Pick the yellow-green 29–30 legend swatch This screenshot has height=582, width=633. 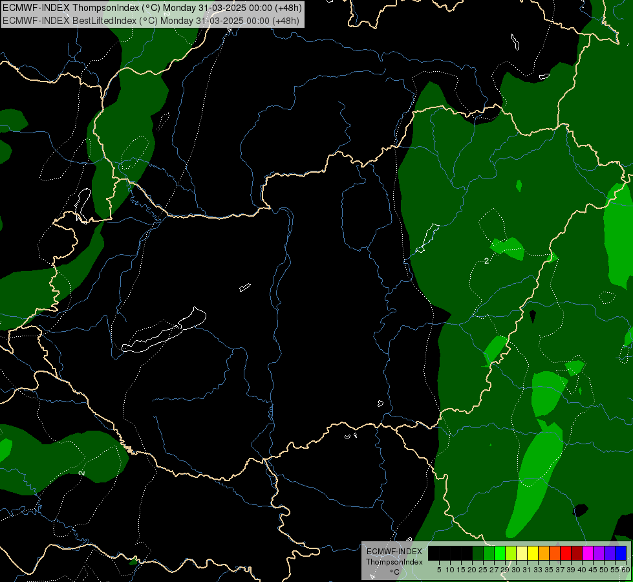click(511, 554)
